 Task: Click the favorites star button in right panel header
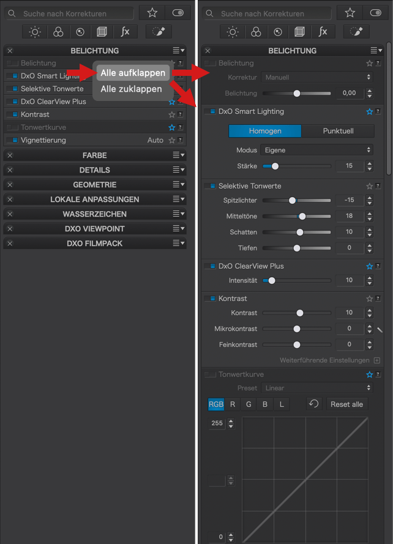pos(350,13)
